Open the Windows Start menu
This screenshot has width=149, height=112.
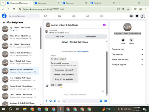pos(4,109)
